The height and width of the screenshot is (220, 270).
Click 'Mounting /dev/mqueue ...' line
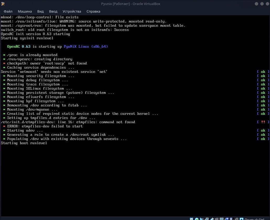click(x=32, y=110)
